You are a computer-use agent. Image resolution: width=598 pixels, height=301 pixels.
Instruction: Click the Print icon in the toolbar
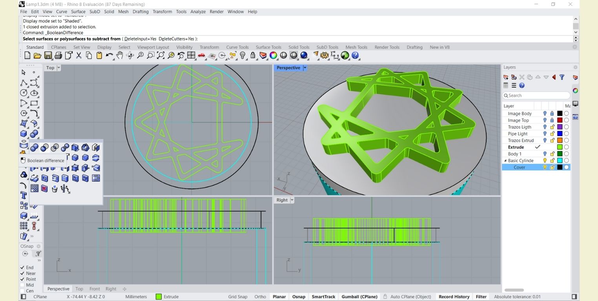(x=58, y=56)
